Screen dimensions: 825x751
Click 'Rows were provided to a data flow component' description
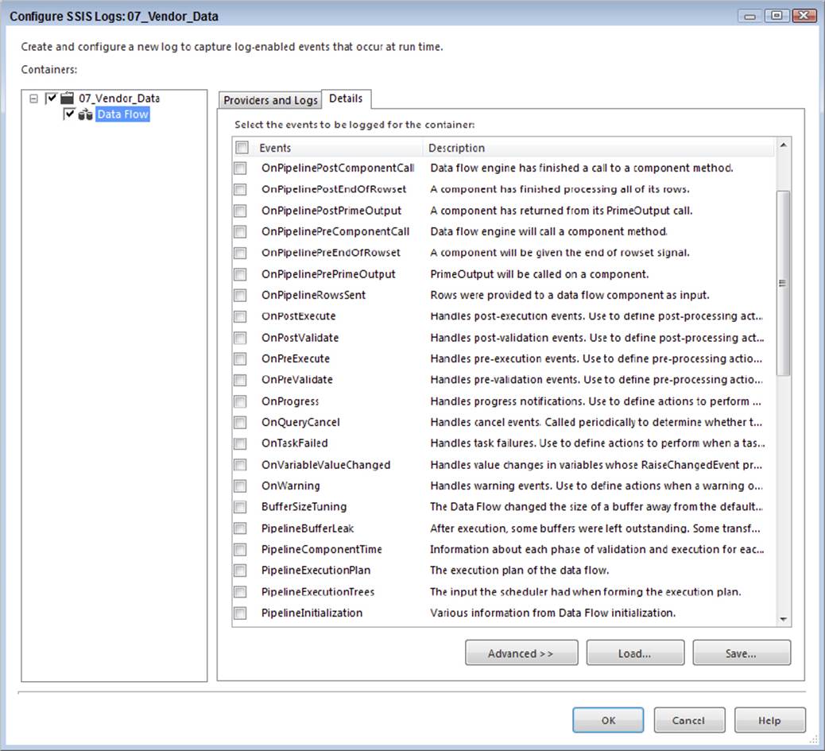click(570, 295)
